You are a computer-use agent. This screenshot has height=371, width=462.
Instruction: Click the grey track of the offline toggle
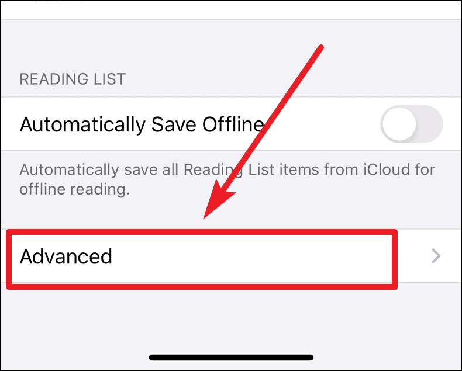(x=430, y=124)
